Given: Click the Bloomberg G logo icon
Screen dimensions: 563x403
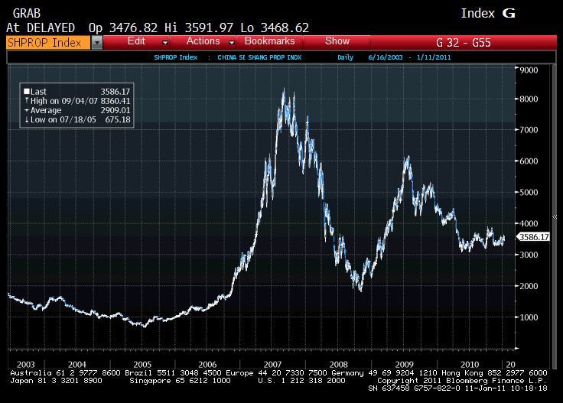Looking at the screenshot, I should 509,14.
